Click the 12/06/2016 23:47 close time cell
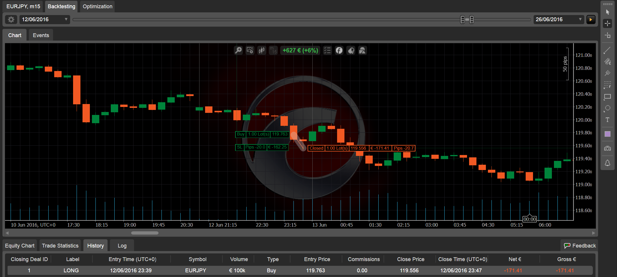617x277 pixels. 461,271
